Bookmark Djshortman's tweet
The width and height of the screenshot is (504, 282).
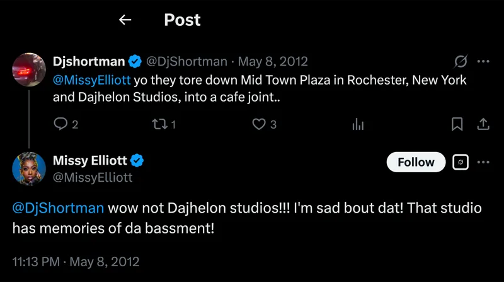(x=458, y=124)
